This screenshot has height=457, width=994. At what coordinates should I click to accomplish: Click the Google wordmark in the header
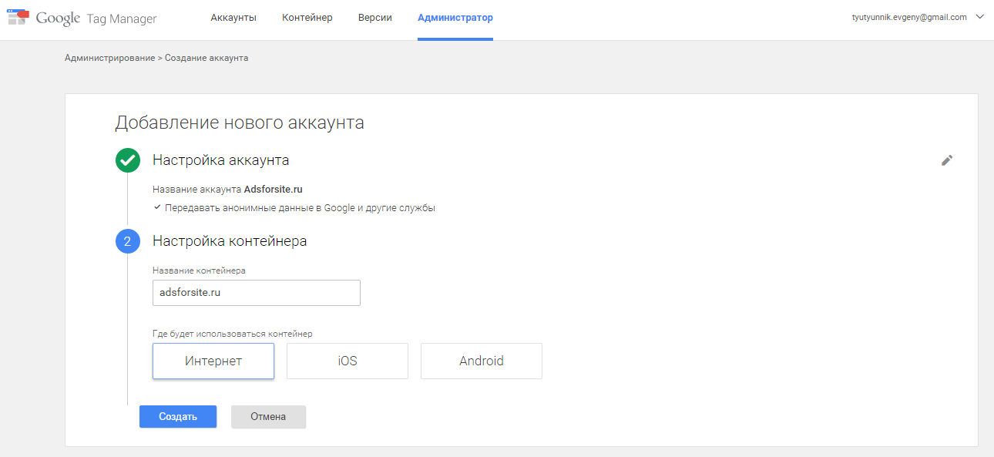click(x=58, y=17)
